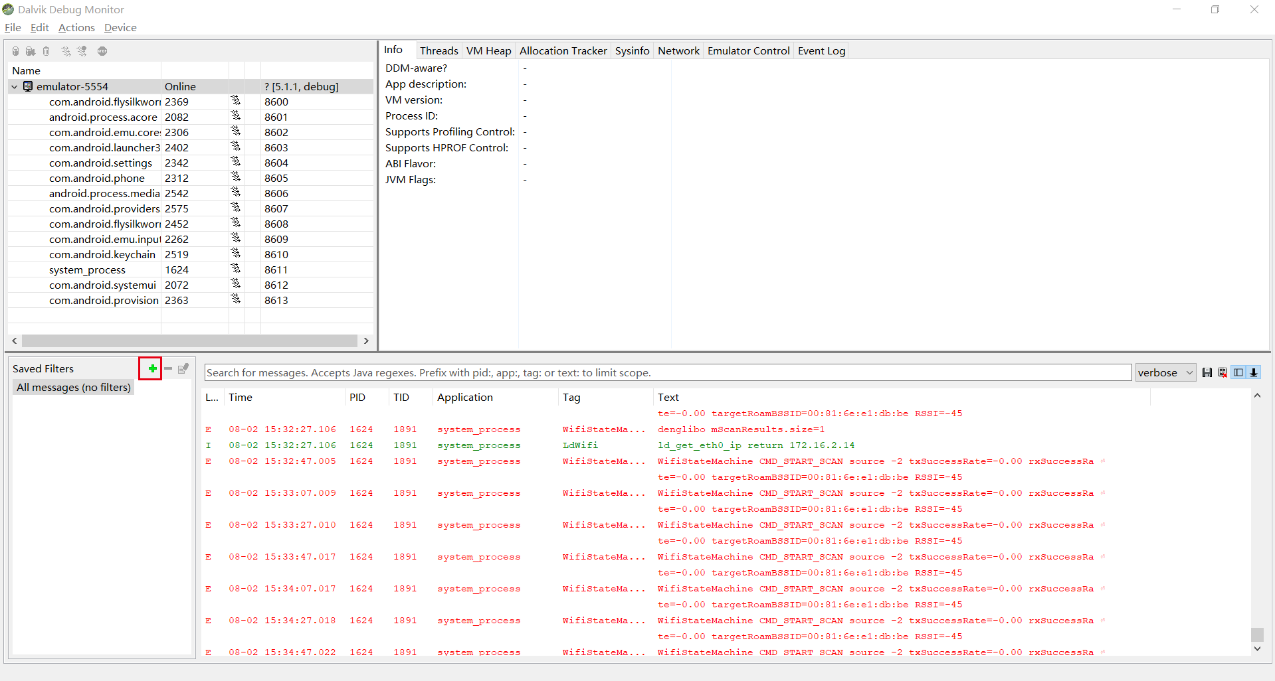The height and width of the screenshot is (681, 1275).
Task: Click the log scroll down arrow
Action: point(1257,648)
